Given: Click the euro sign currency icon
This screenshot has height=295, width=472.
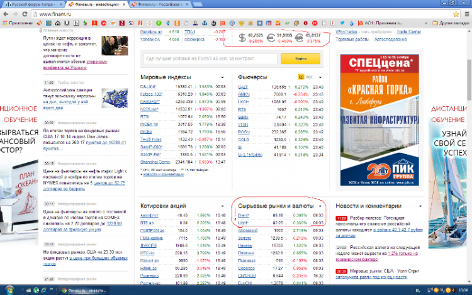Looking at the screenshot, I should click(x=271, y=38).
